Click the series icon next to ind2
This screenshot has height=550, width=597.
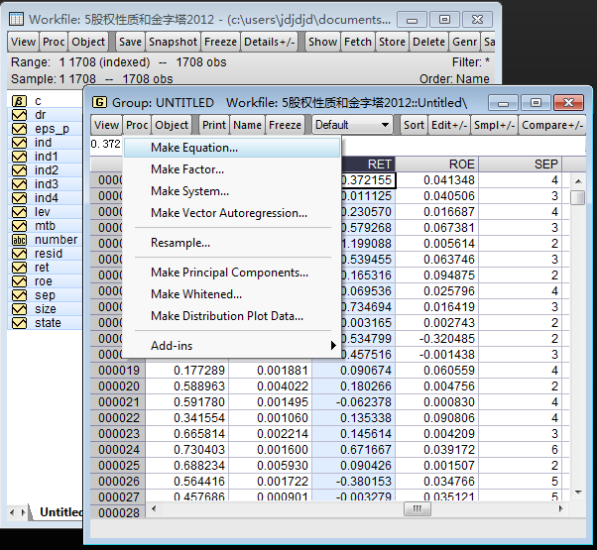(19, 170)
